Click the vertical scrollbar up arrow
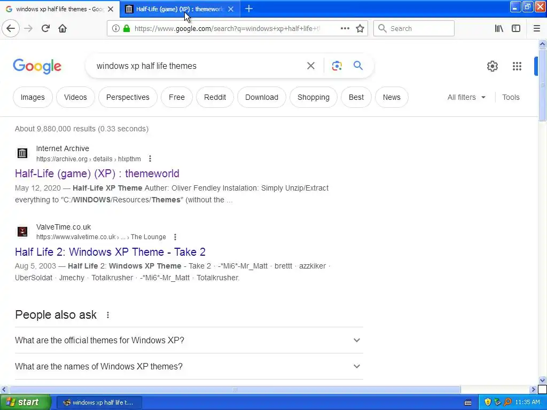Image resolution: width=547 pixels, height=410 pixels. click(542, 44)
